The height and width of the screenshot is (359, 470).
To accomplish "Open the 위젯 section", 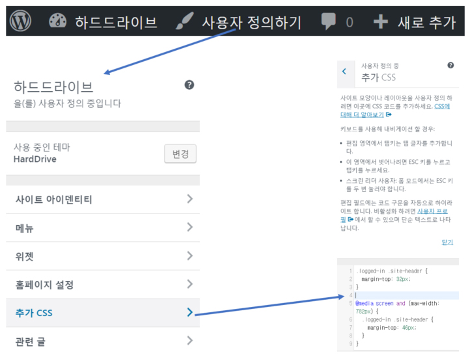I will pyautogui.click(x=103, y=256).
